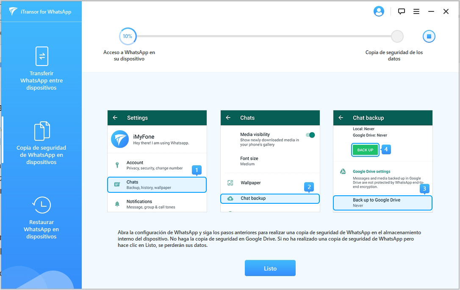Click the back arrow in Chats illustration
The width and height of the screenshot is (460, 290).
[228, 118]
